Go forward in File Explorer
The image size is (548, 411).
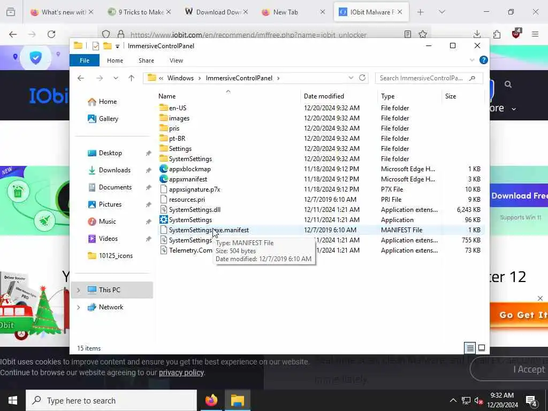[x=100, y=78]
